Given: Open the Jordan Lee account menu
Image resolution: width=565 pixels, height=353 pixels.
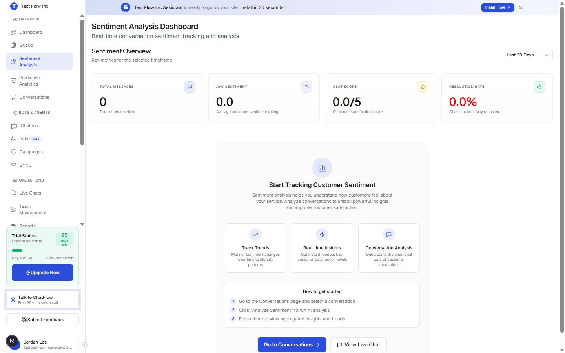Looking at the screenshot, I should pos(42,344).
